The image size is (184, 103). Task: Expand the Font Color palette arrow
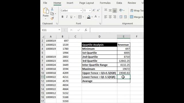(99, 17)
